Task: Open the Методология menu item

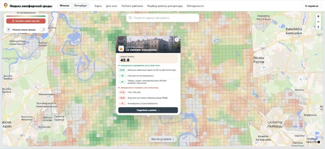Action: (195, 6)
